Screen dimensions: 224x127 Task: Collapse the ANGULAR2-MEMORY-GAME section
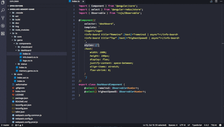pyautogui.click(x=22, y=9)
